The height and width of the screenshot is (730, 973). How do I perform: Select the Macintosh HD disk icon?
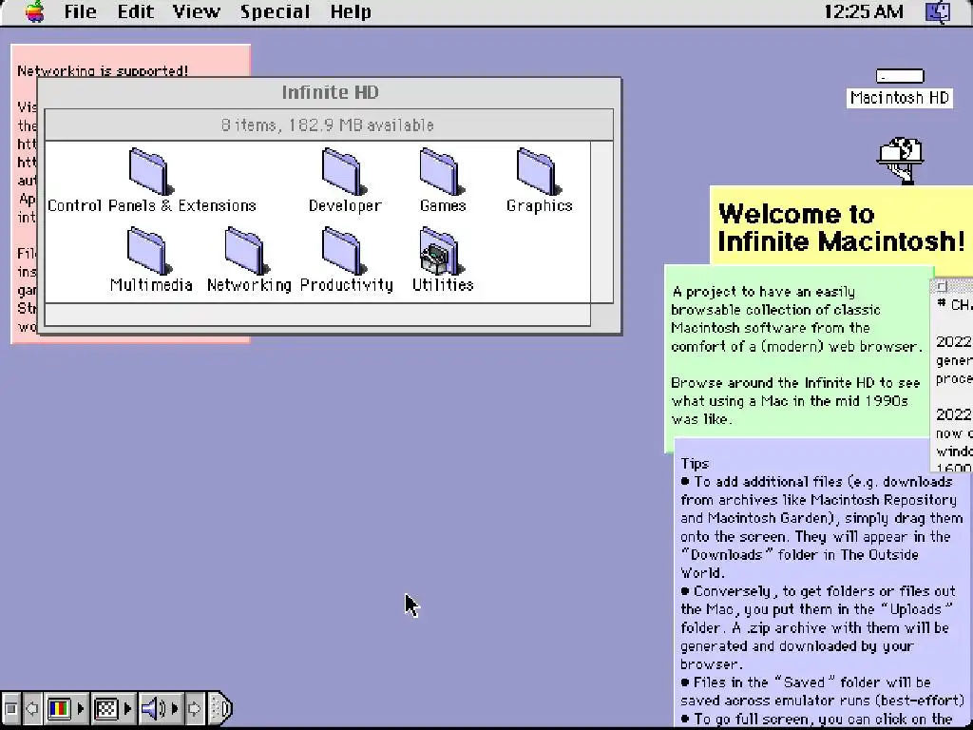click(900, 76)
